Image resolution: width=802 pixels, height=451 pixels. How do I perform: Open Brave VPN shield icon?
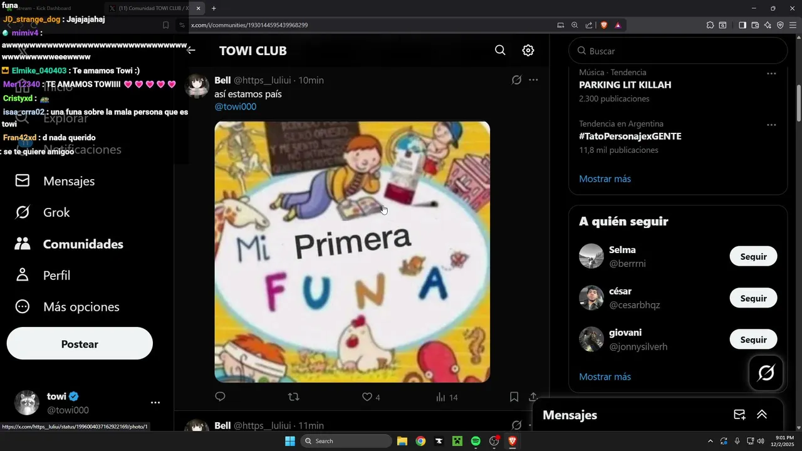780,25
